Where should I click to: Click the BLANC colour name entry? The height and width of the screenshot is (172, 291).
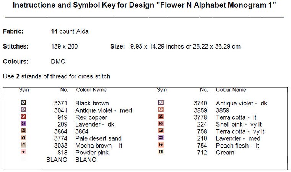pos(86,159)
